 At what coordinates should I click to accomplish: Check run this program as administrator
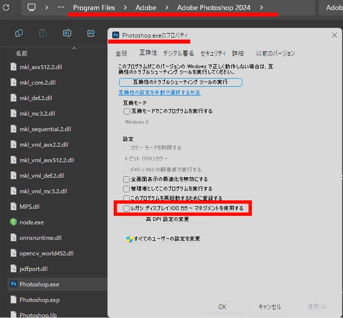(x=126, y=189)
